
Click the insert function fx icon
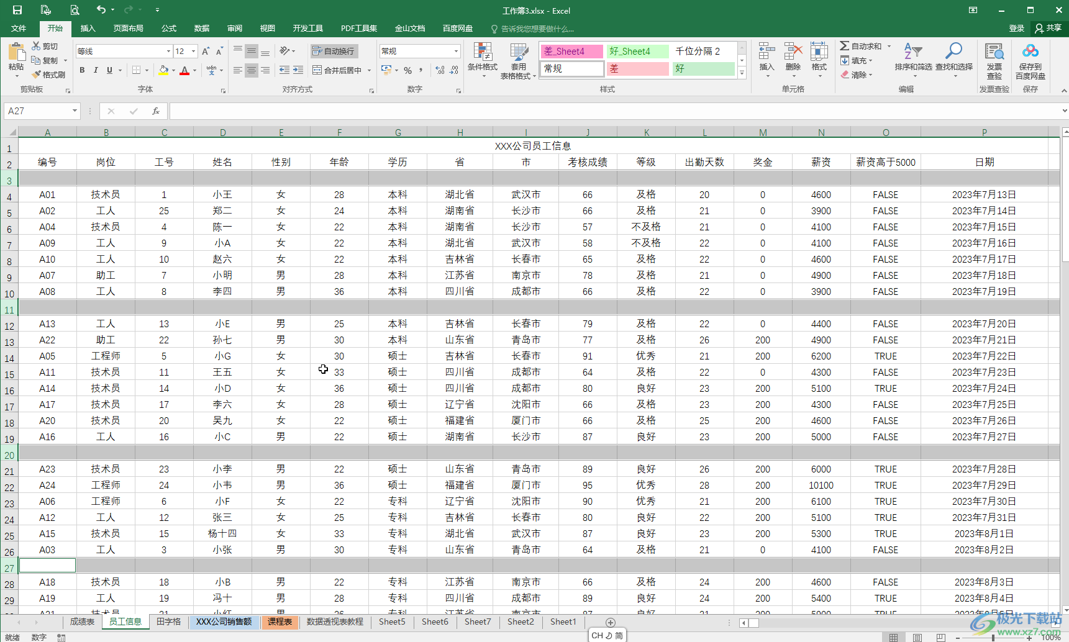(x=156, y=111)
